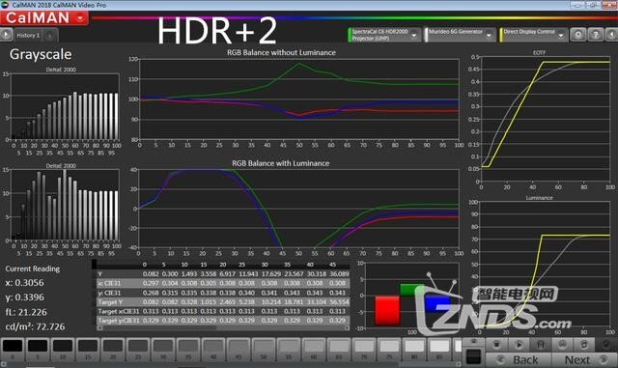
Task: Select the 50 percent gray patch
Action: (264, 349)
